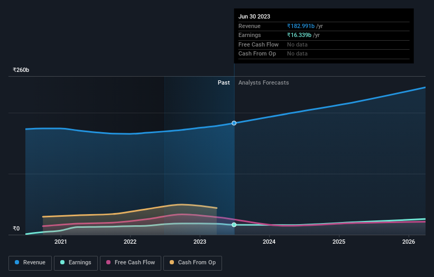Click the 2022 x-axis label
Viewport: 434px width, 277px height.
[x=130, y=242]
